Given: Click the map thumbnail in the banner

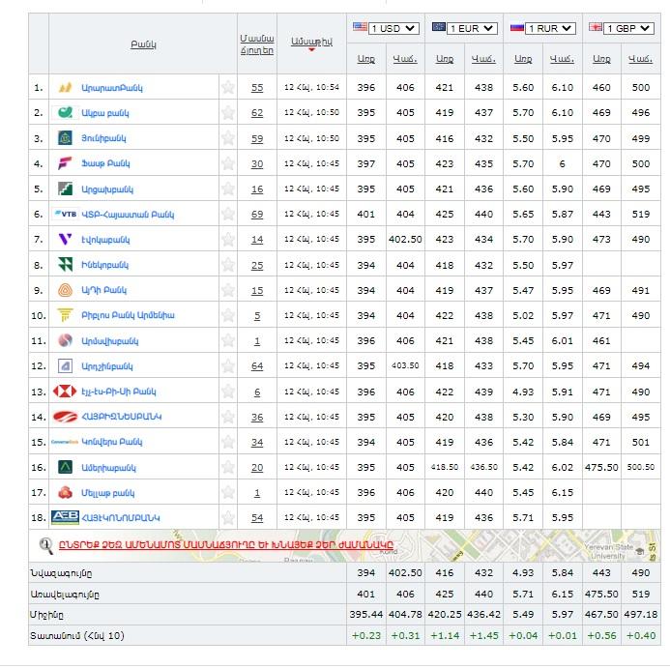Looking at the screenshot, I should [x=580, y=545].
